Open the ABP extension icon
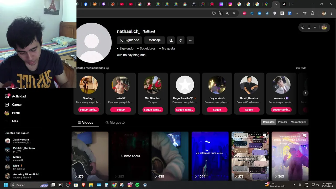 (x=244, y=13)
